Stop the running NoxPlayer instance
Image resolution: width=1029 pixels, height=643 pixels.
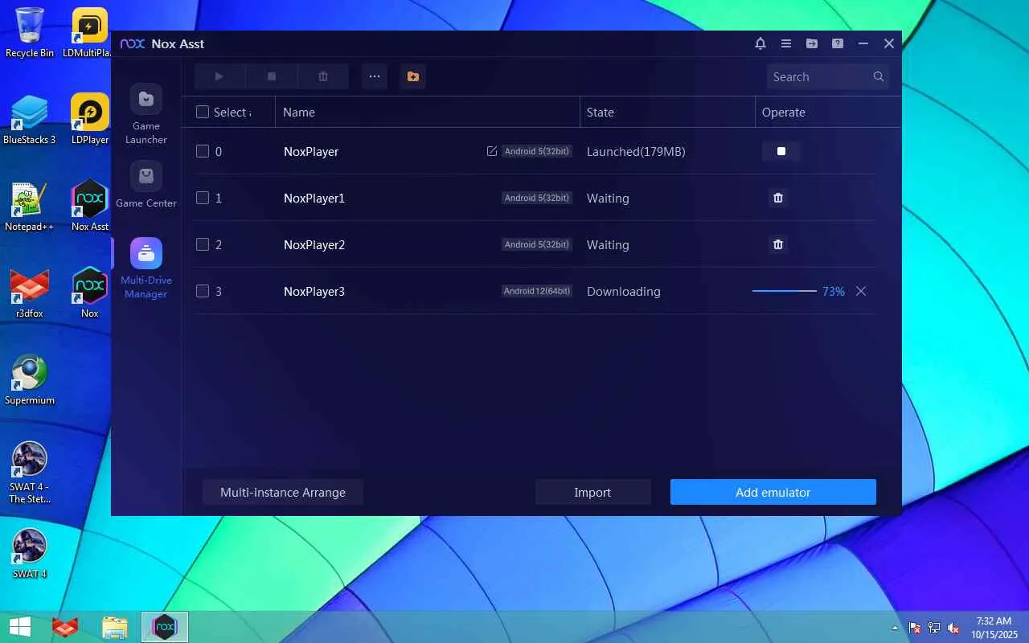[x=781, y=151]
